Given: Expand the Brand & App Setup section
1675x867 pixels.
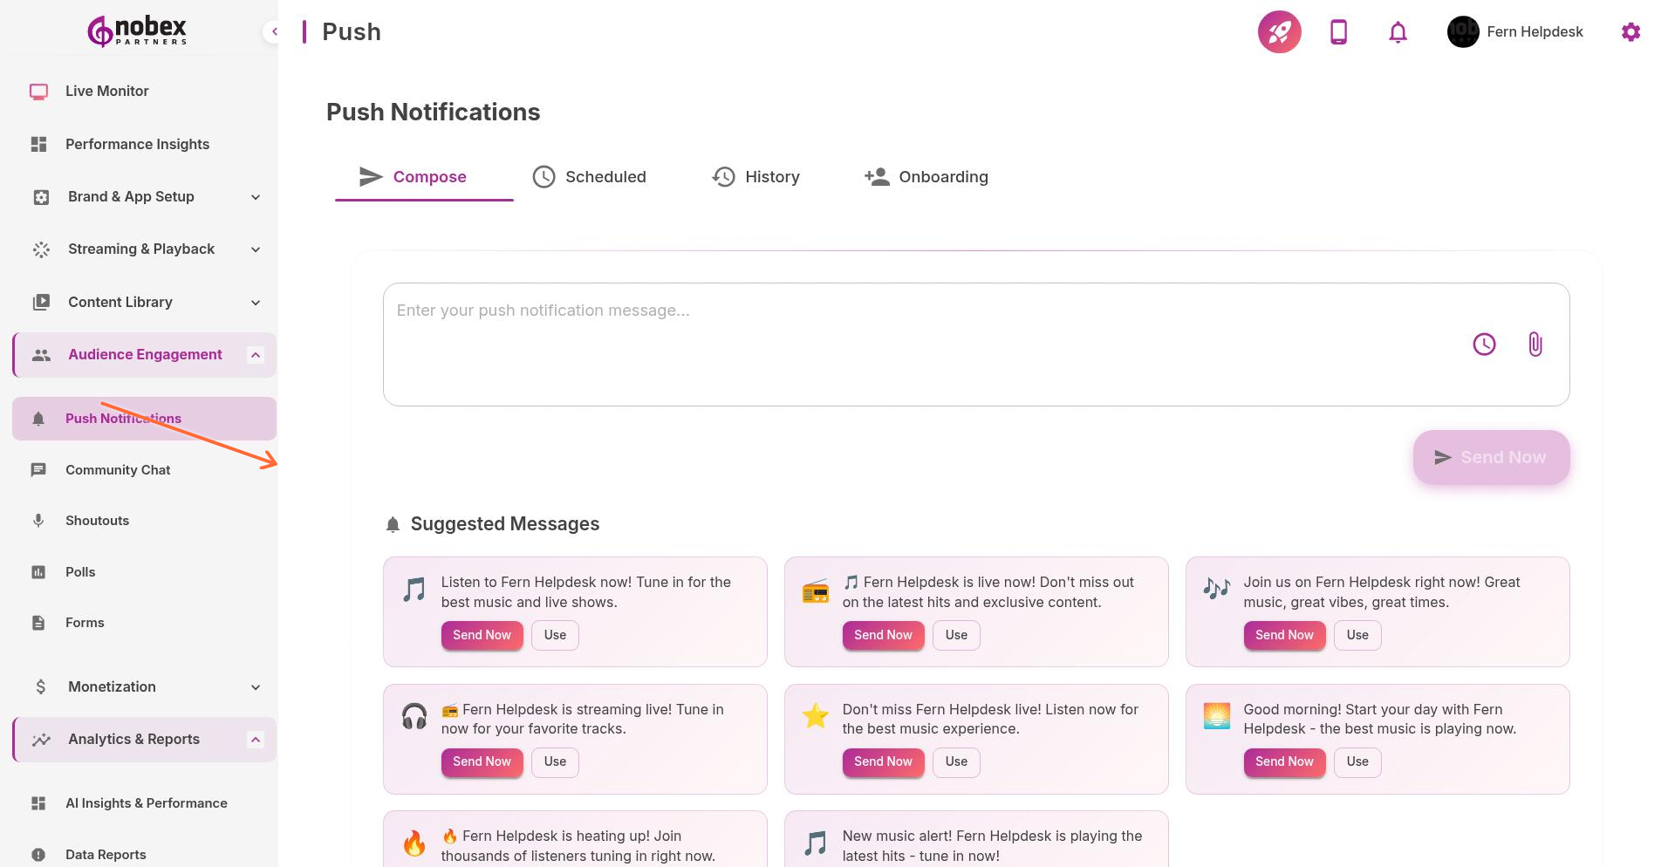Looking at the screenshot, I should point(255,197).
